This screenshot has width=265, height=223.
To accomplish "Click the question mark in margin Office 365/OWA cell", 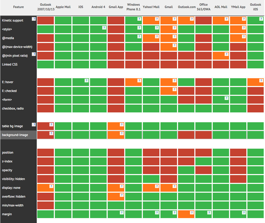I will [209, 213].
